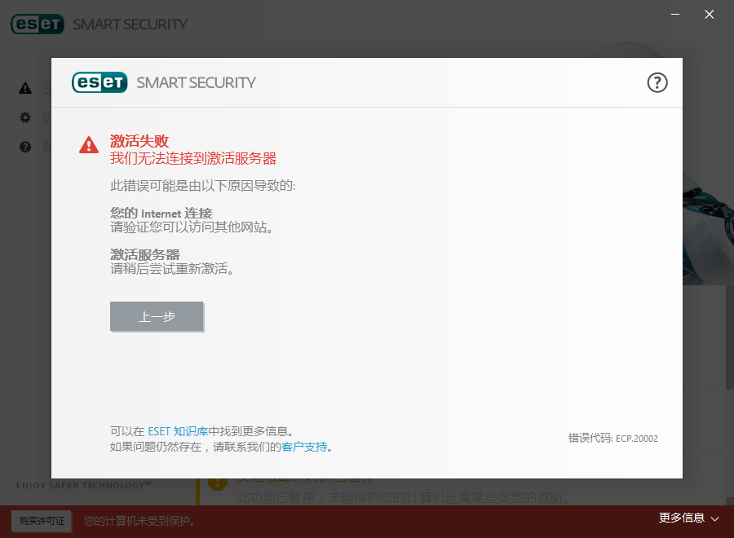Image resolution: width=734 pixels, height=538 pixels.
Task: Click the error code ECP.20002 text
Action: coord(612,439)
